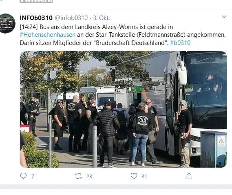Expand the tweet options chevron
Image resolution: width=232 pixels, height=195 pixels.
tap(224, 17)
